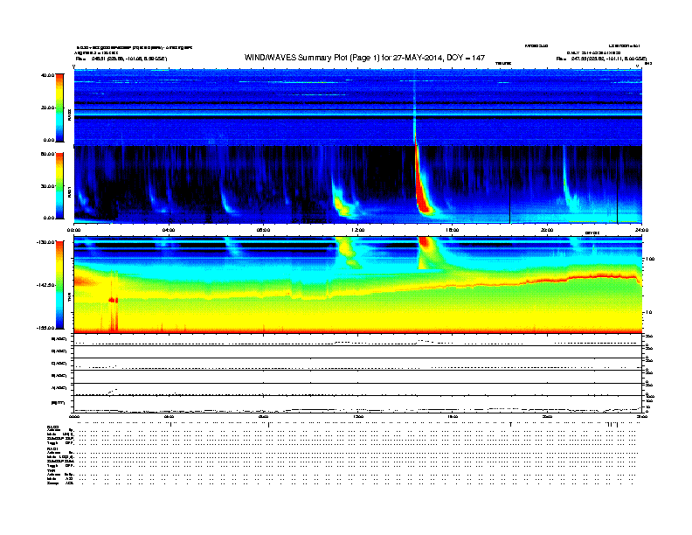This screenshot has height=535, width=692.
Task: Click the 04:00 tick under the RAD1 spectrogram
Action: coord(169,230)
